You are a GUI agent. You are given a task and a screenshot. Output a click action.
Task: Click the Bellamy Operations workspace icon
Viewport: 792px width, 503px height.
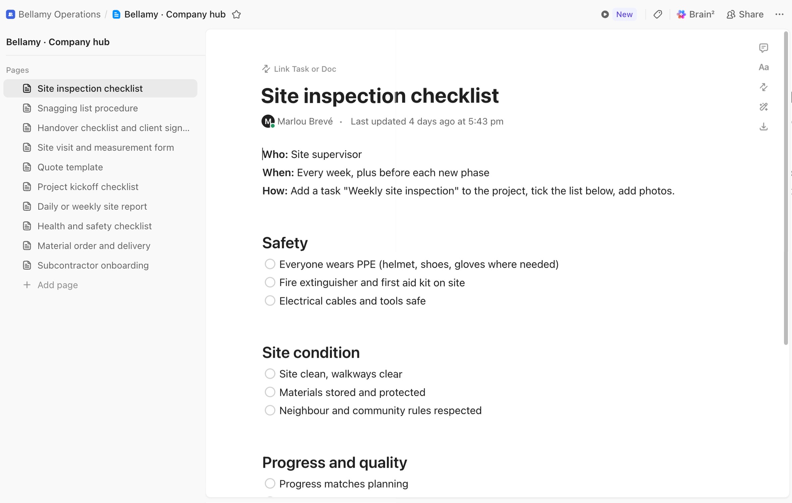point(10,14)
